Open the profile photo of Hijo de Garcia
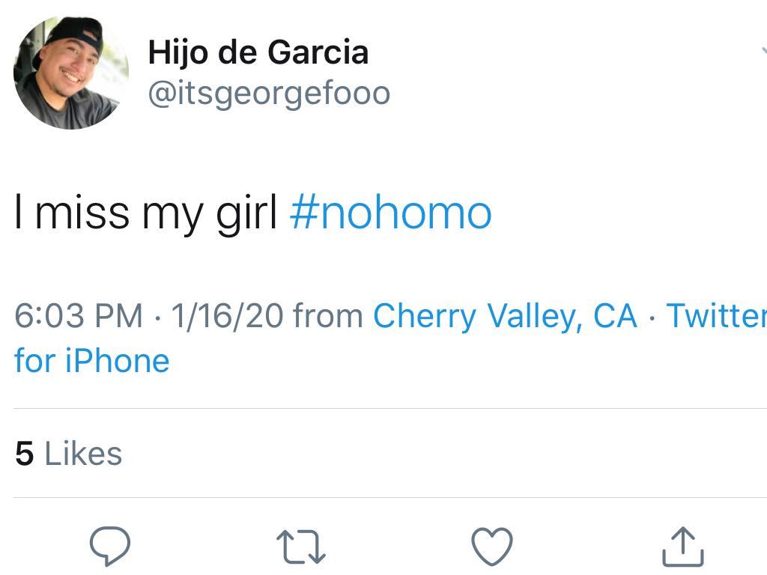 coord(71,72)
